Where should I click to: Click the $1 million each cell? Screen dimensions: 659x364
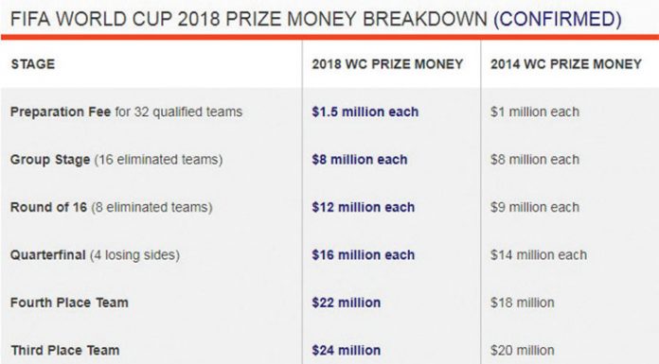(x=535, y=113)
